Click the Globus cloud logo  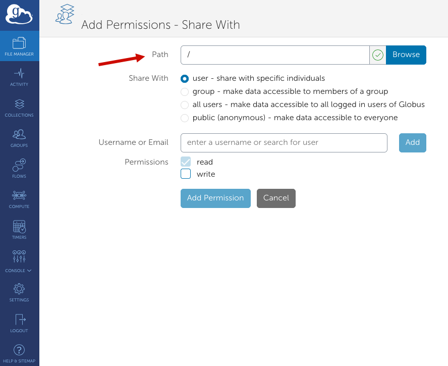[x=19, y=15]
